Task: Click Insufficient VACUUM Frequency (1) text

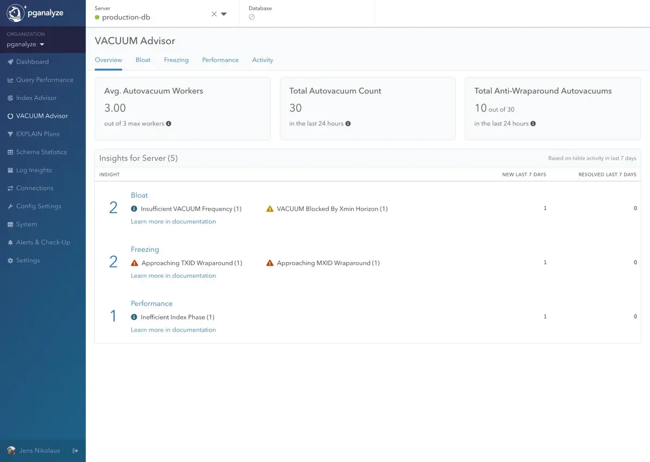Action: tap(191, 209)
